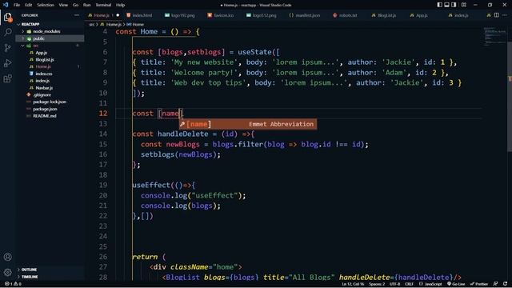Click Go Live in status bar

click(x=456, y=284)
